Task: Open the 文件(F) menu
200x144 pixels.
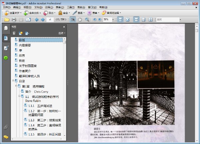Action: (x=7, y=7)
